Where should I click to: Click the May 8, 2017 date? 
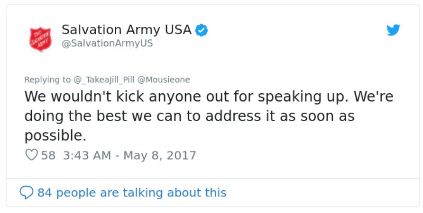tap(160, 155)
